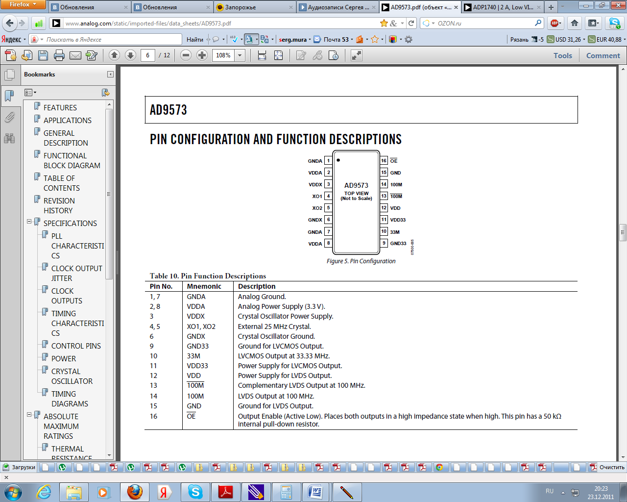Jump to the CONTROL PINS bookmark
Viewport: 627px width, 502px height.
pos(76,346)
